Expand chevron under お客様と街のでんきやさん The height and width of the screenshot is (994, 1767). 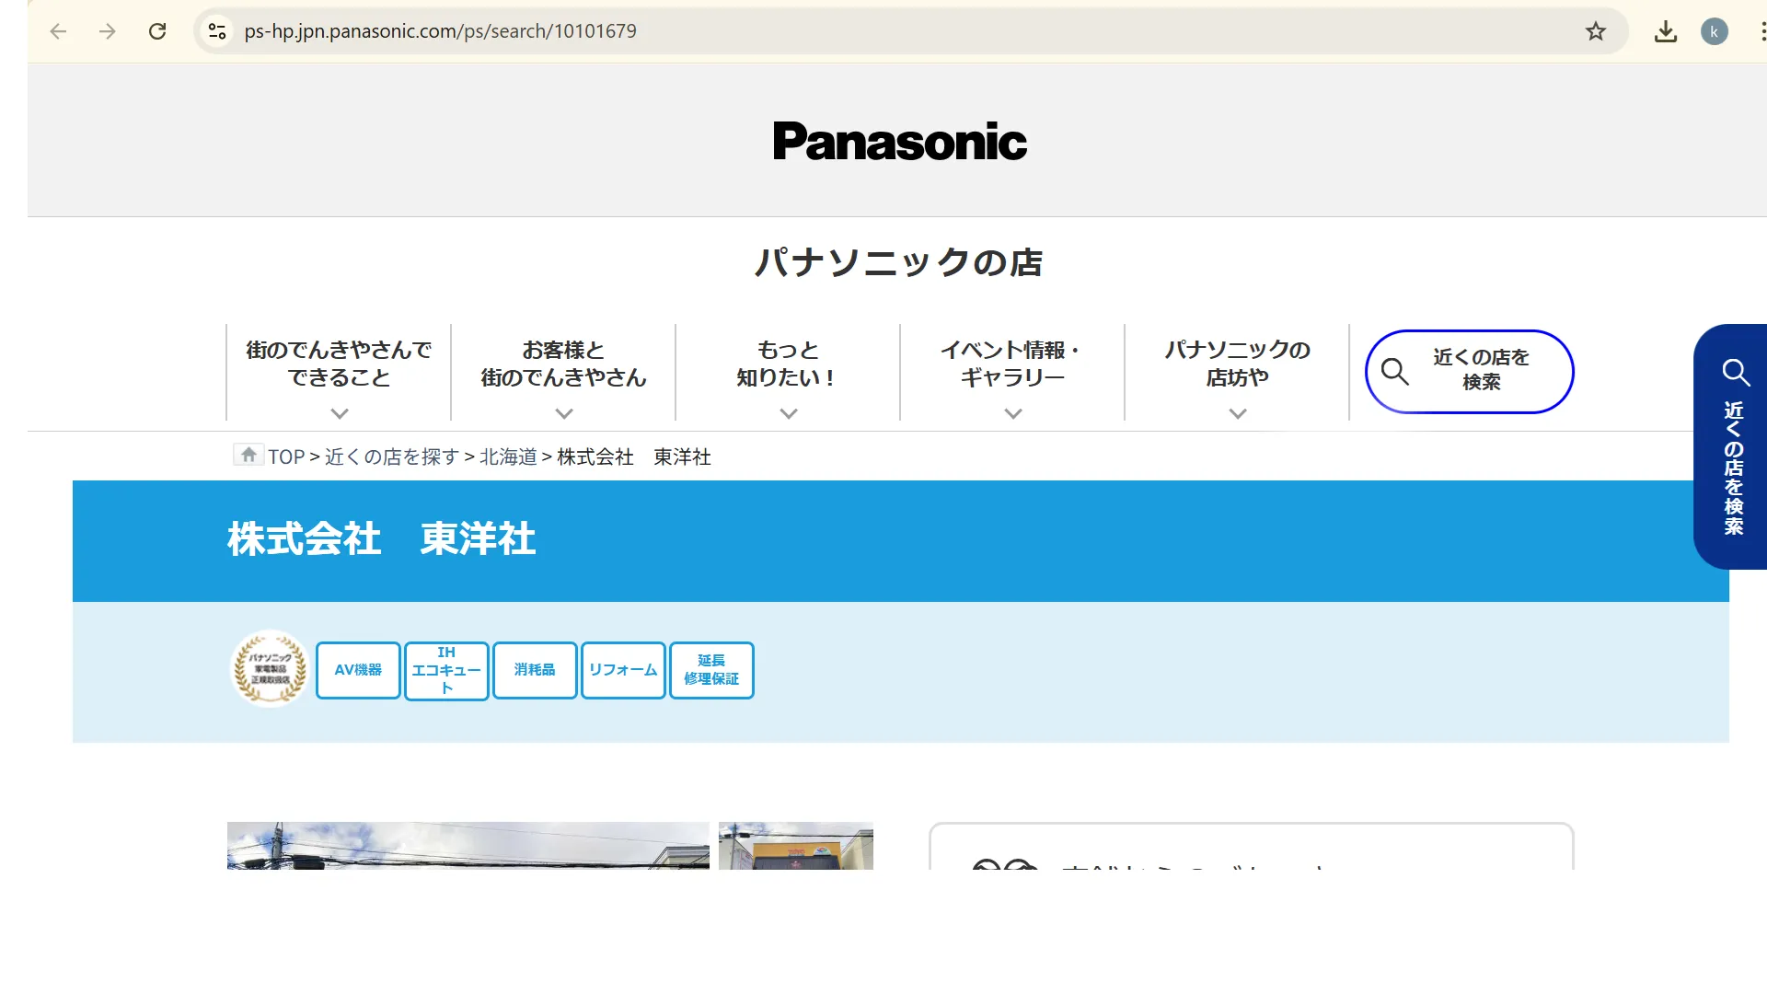[564, 414]
